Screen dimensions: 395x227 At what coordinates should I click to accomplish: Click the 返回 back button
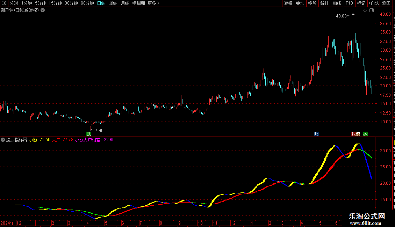pos(386,3)
